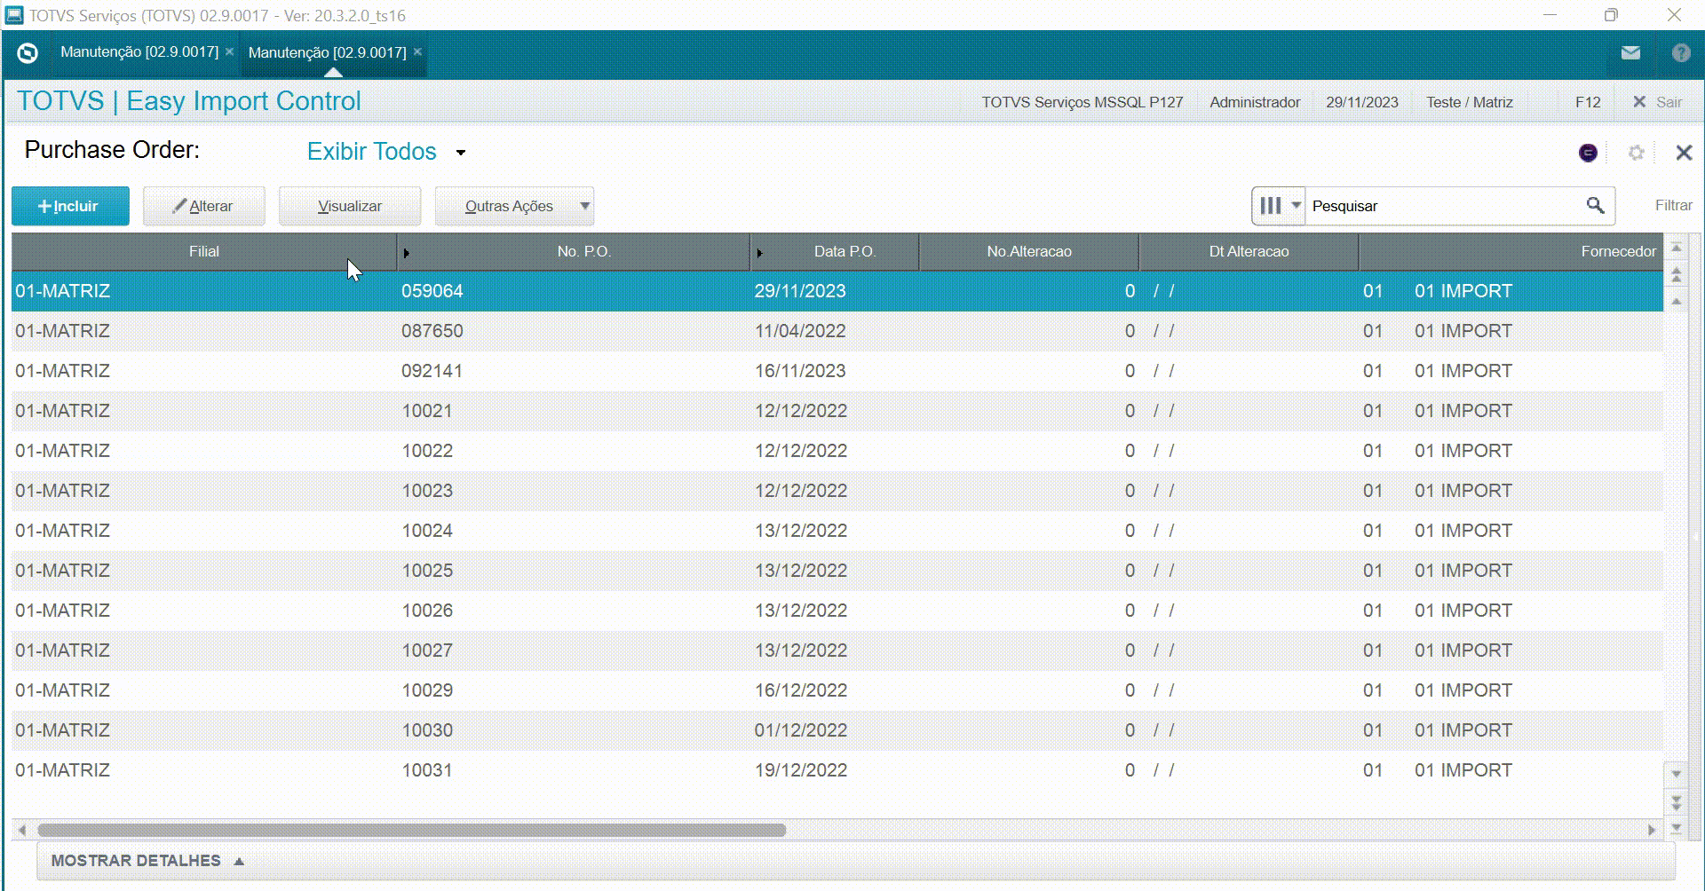Open the help question mark icon
Image resolution: width=1705 pixels, height=891 pixels.
(x=1680, y=53)
